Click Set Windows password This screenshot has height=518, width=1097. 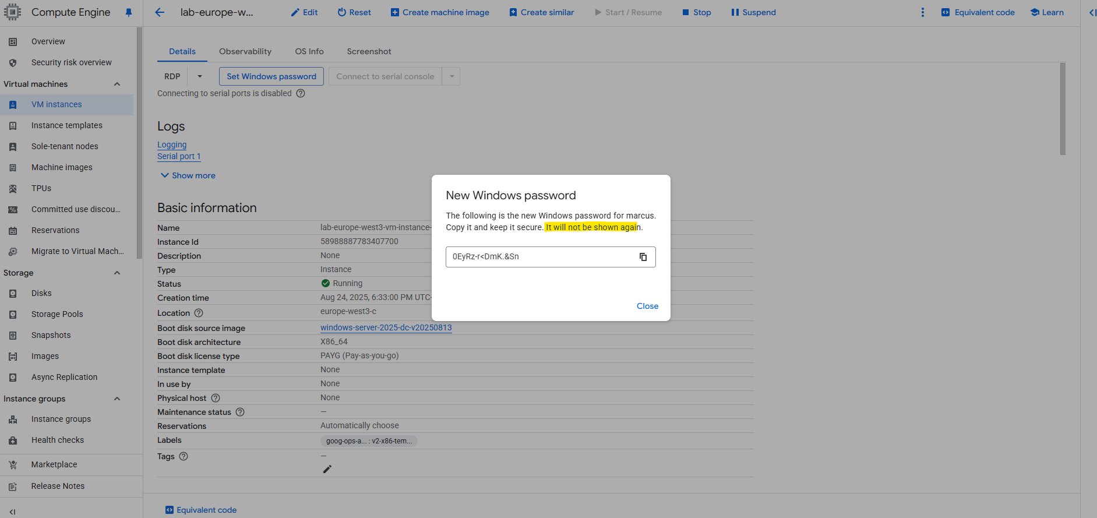click(271, 76)
